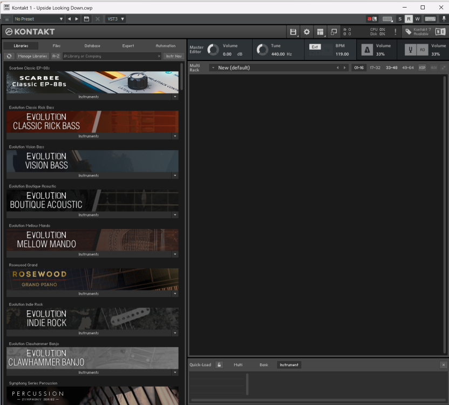Image resolution: width=449 pixels, height=405 pixels.
Task: Open the Kontakt save (floppy disk) menu
Action: pyautogui.click(x=293, y=32)
